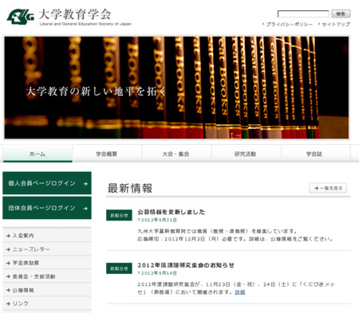Click the お知らせ tag beside 2012年度課題研究集会
Image resolution: width=359 pixels, height=313 pixels.
tap(119, 268)
